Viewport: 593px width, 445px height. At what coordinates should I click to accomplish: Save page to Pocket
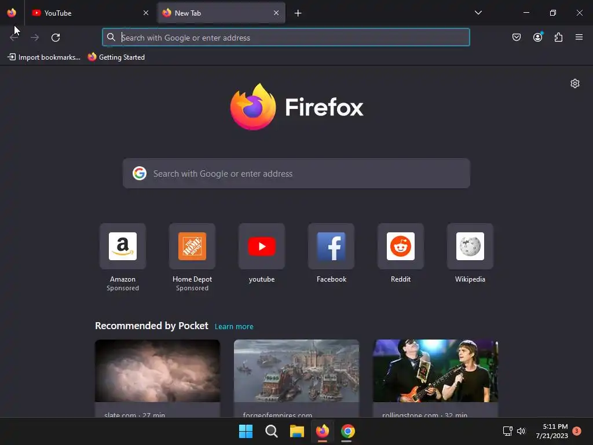pyautogui.click(x=516, y=37)
